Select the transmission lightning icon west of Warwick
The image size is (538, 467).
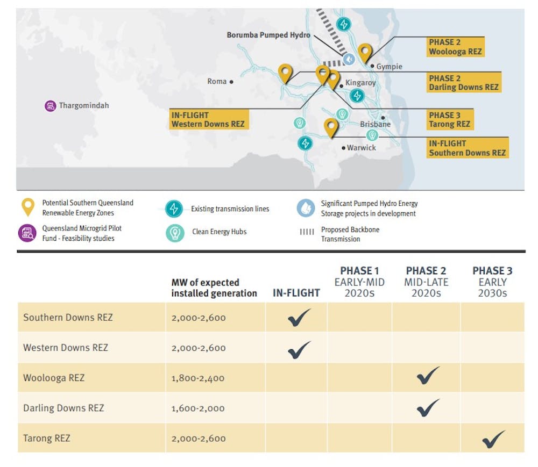[x=305, y=143]
